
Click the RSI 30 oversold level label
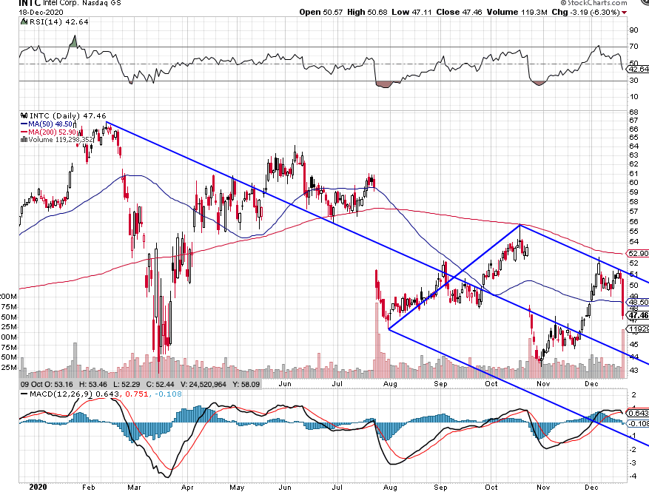point(633,81)
